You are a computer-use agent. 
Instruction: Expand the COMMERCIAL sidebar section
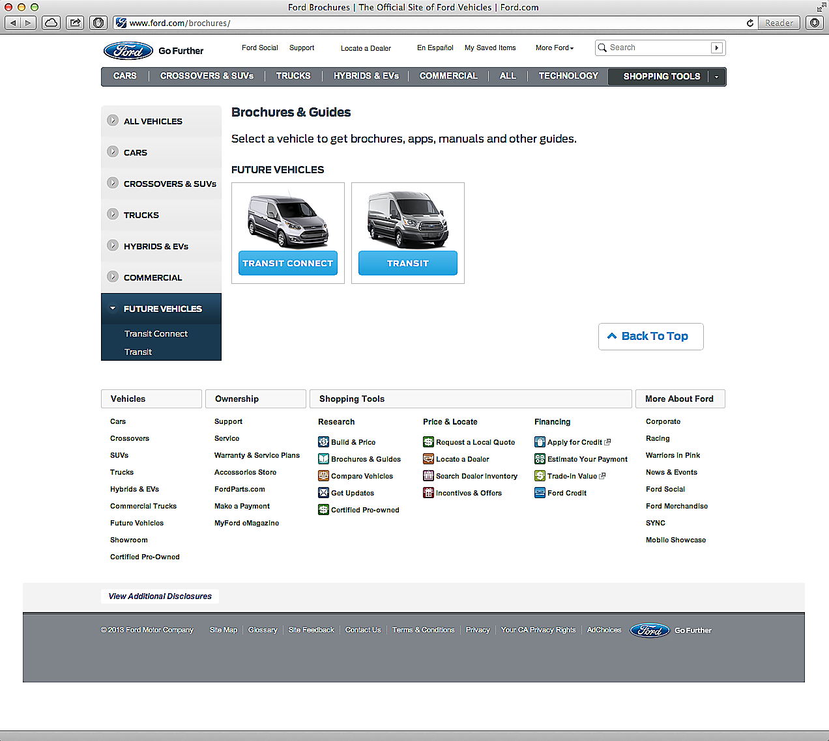click(113, 277)
